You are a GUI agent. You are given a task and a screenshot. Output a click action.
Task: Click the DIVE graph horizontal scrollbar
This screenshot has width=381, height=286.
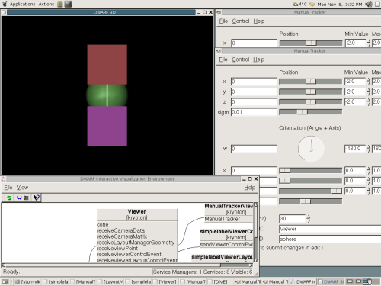(x=127, y=265)
